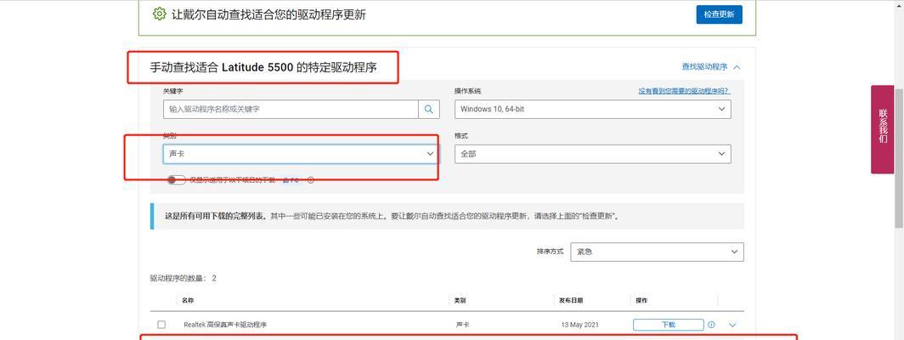Open the 类别 声卡 dropdown
This screenshot has width=904, height=340.
pyautogui.click(x=301, y=154)
